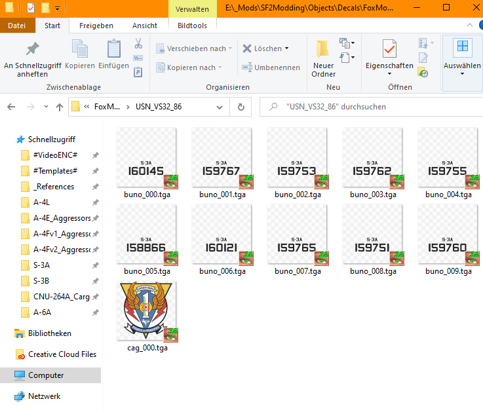Go back with the back arrow

click(x=11, y=107)
